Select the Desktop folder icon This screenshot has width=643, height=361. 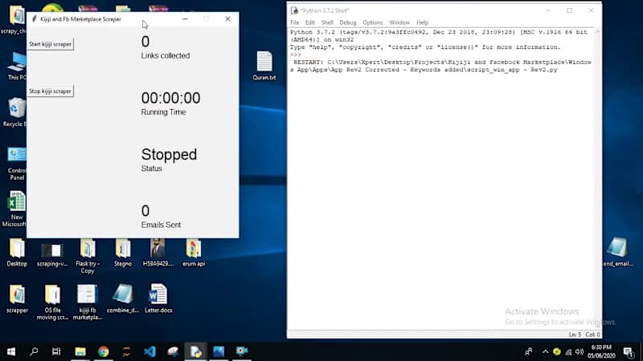[x=17, y=253]
